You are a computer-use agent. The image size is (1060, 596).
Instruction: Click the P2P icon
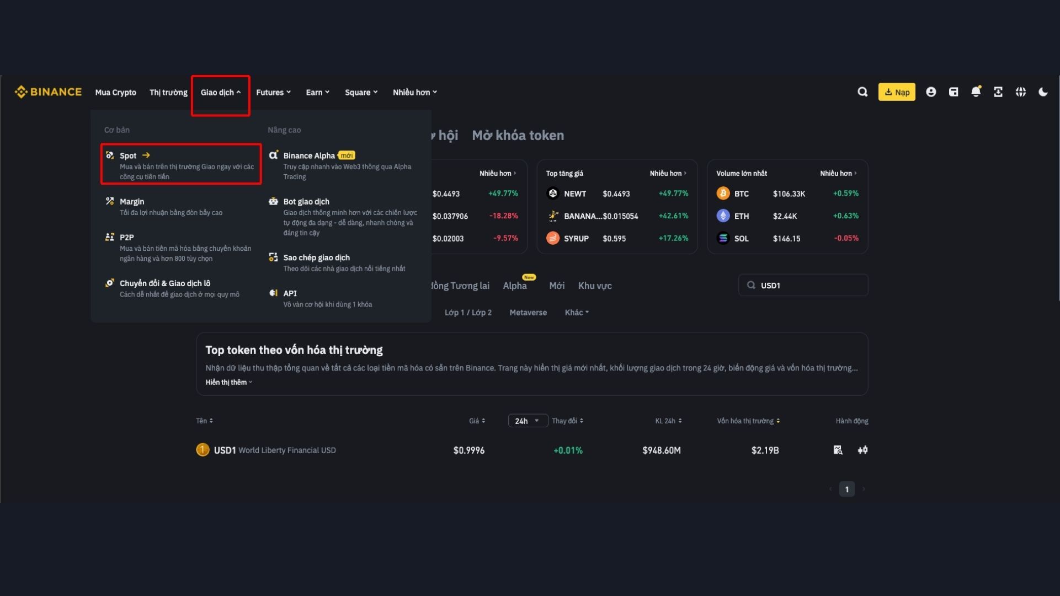coord(110,237)
